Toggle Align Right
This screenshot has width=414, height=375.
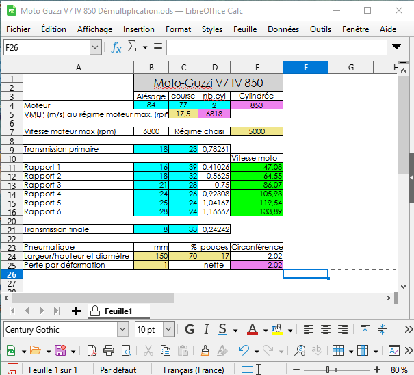[343, 329]
